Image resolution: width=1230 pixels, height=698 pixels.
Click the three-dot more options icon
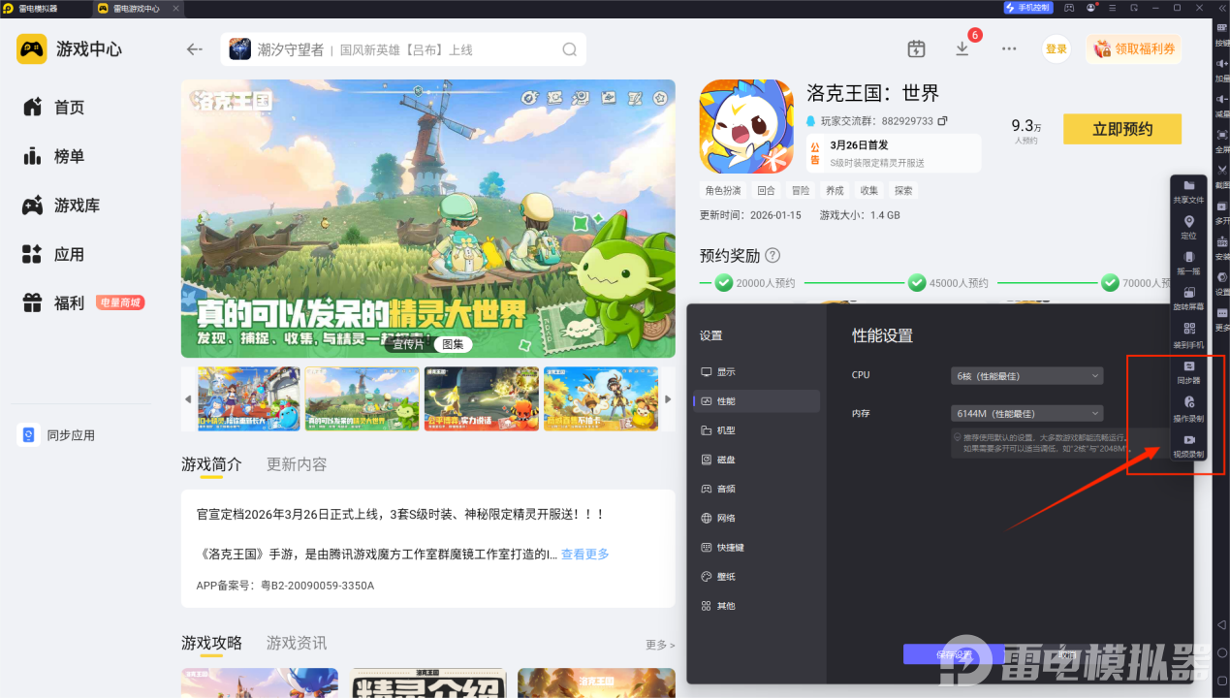point(1009,48)
